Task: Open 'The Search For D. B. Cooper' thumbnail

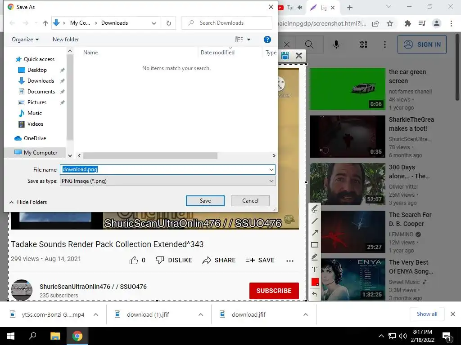Action: click(x=353, y=232)
